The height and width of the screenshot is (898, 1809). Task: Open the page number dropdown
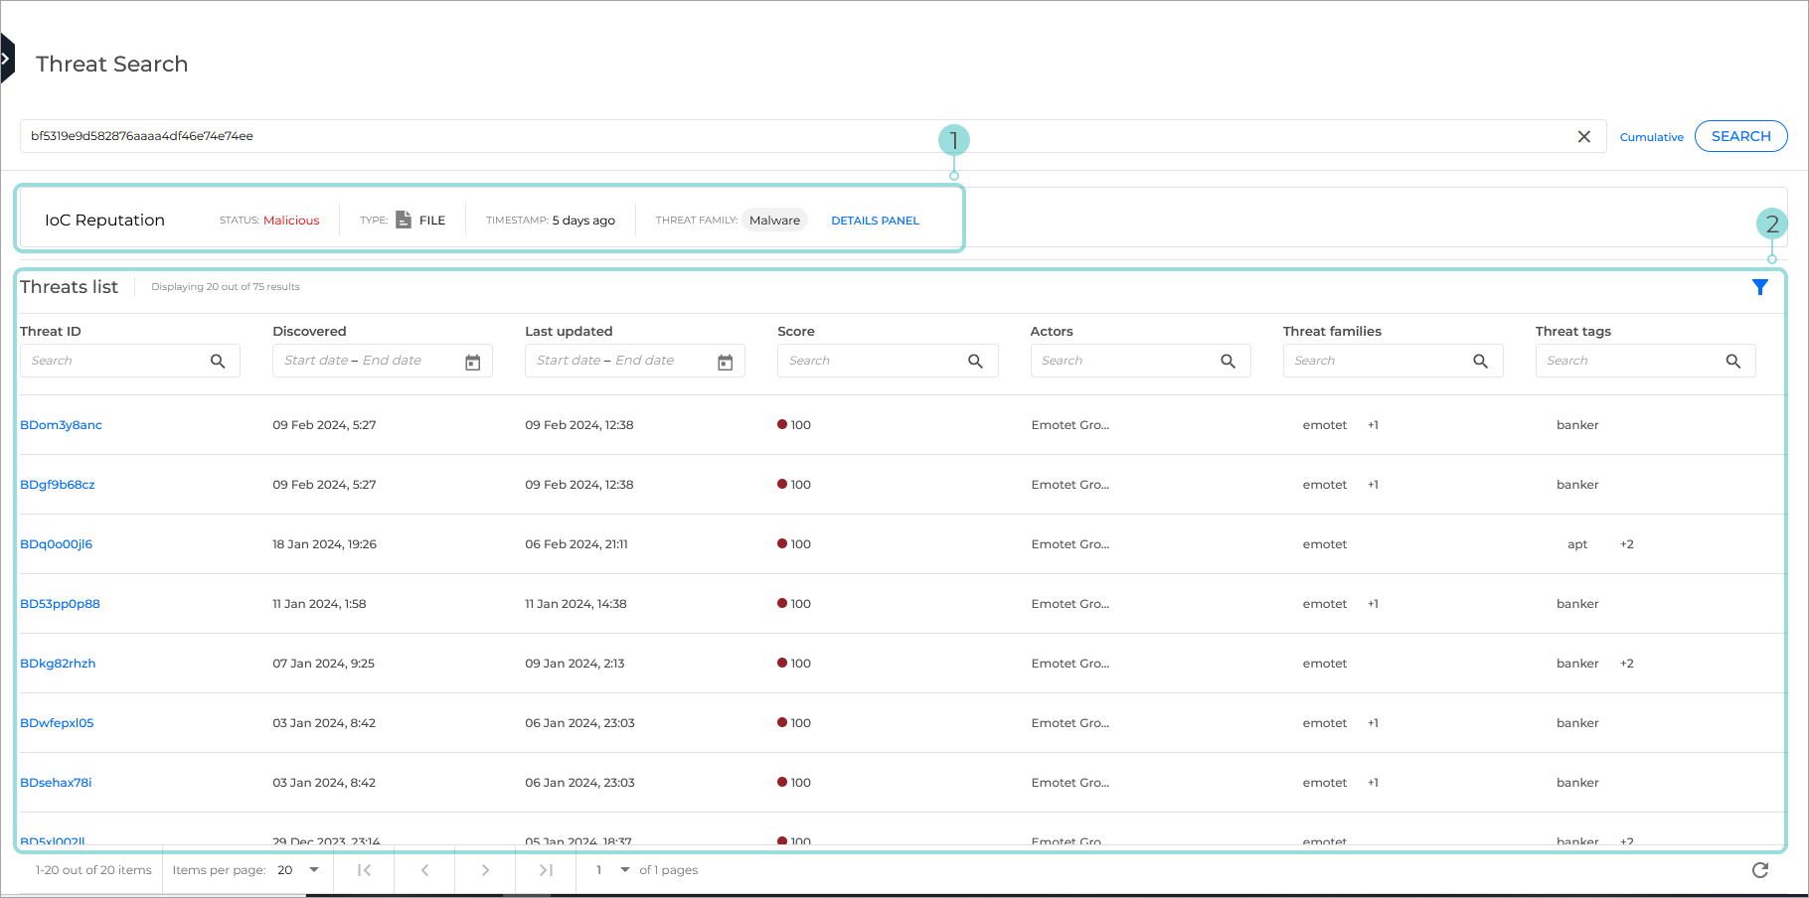624,869
